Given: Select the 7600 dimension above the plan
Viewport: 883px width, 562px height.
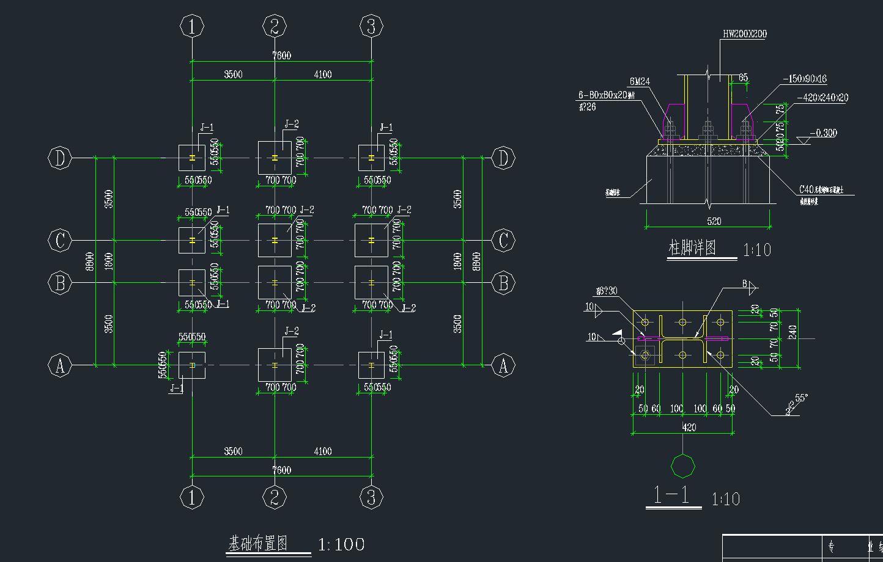Looking at the screenshot, I should point(281,55).
